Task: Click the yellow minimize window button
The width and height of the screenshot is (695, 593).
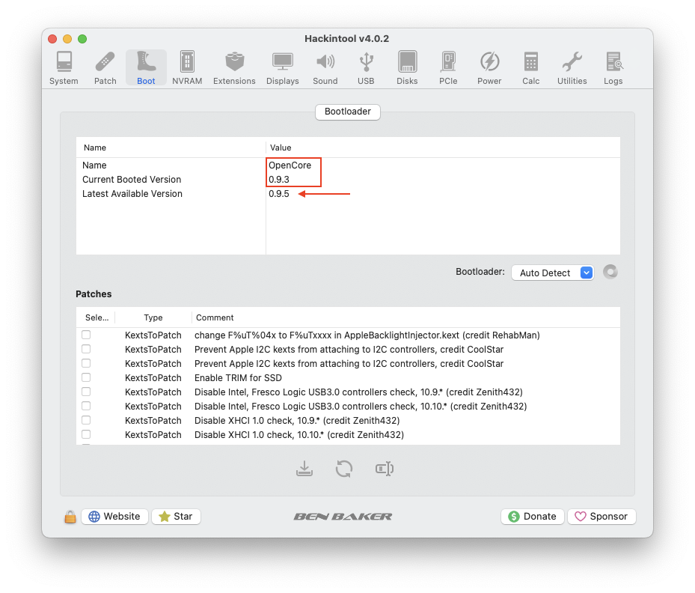Action: [67, 39]
